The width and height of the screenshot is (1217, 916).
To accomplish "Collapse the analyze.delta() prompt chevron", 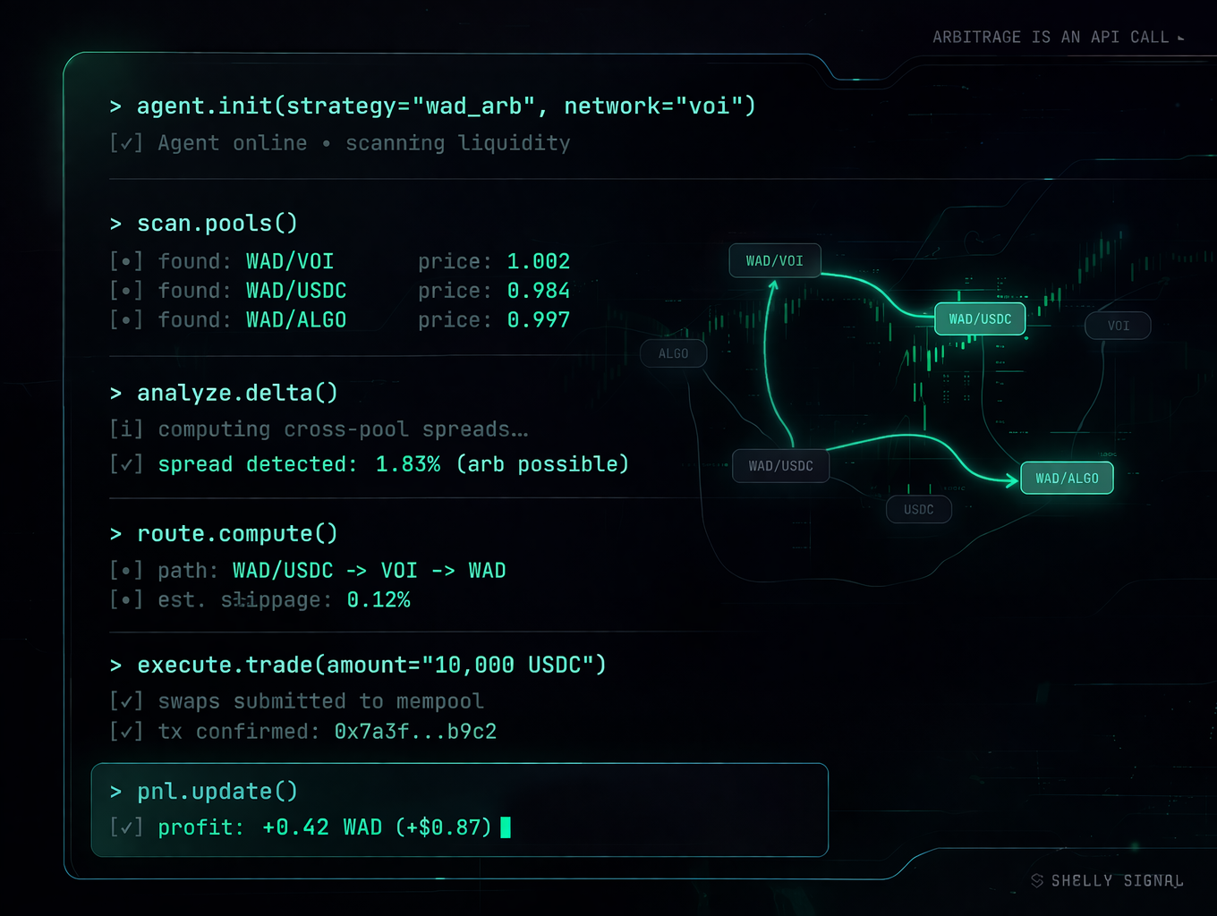I will [115, 394].
